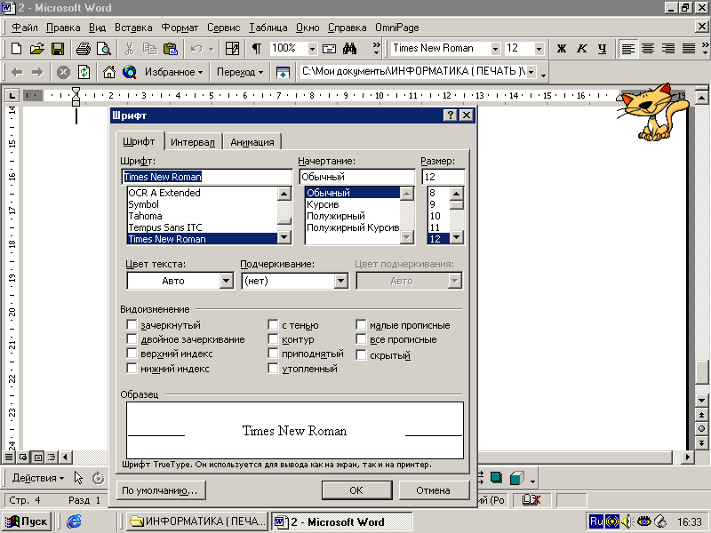This screenshot has height=533, width=711.
Task: Open Print Preview icon
Action: coord(104,49)
